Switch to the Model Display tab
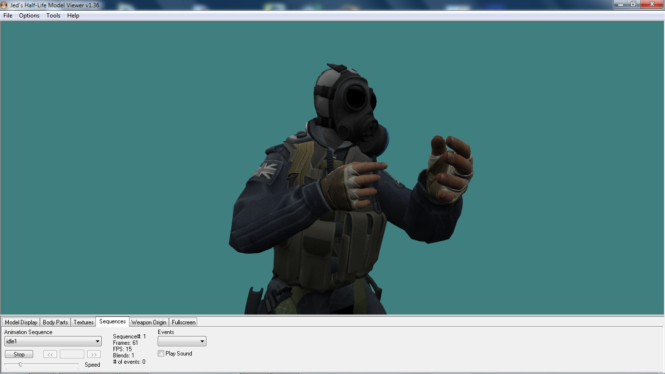Viewport: 665px width, 374px height. tap(20, 322)
